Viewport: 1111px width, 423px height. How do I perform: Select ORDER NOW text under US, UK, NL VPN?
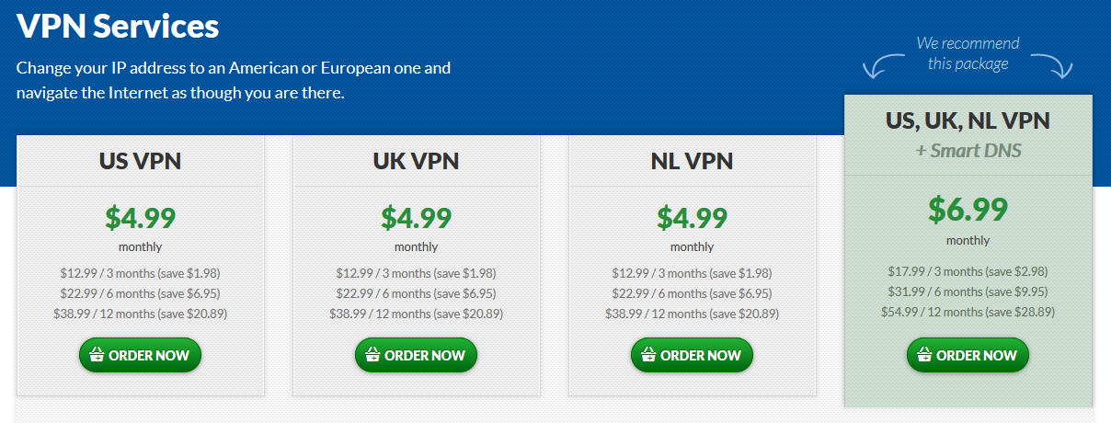coord(977,356)
